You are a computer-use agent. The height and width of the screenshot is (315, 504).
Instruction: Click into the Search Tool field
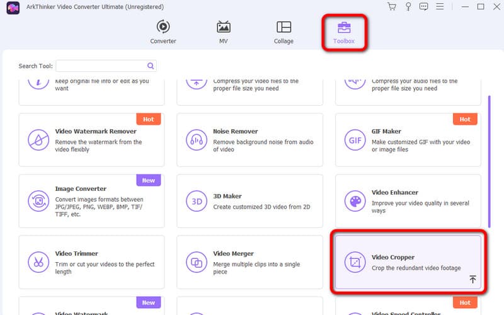point(106,66)
